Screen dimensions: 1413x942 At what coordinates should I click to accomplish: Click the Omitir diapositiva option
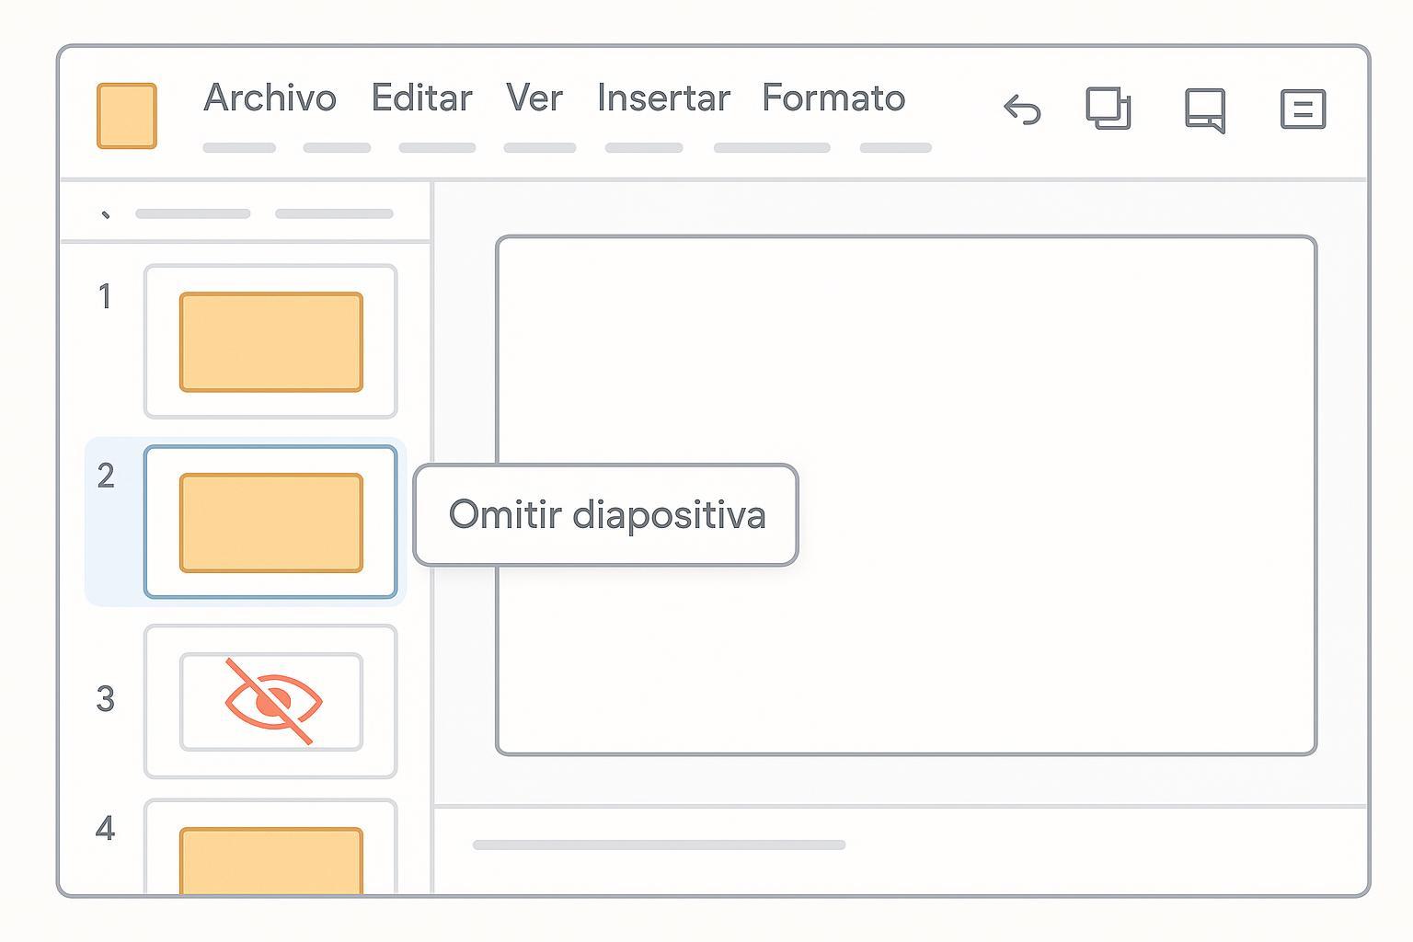[606, 515]
